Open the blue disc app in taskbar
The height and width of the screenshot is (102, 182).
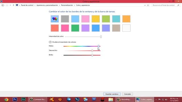(86, 99)
